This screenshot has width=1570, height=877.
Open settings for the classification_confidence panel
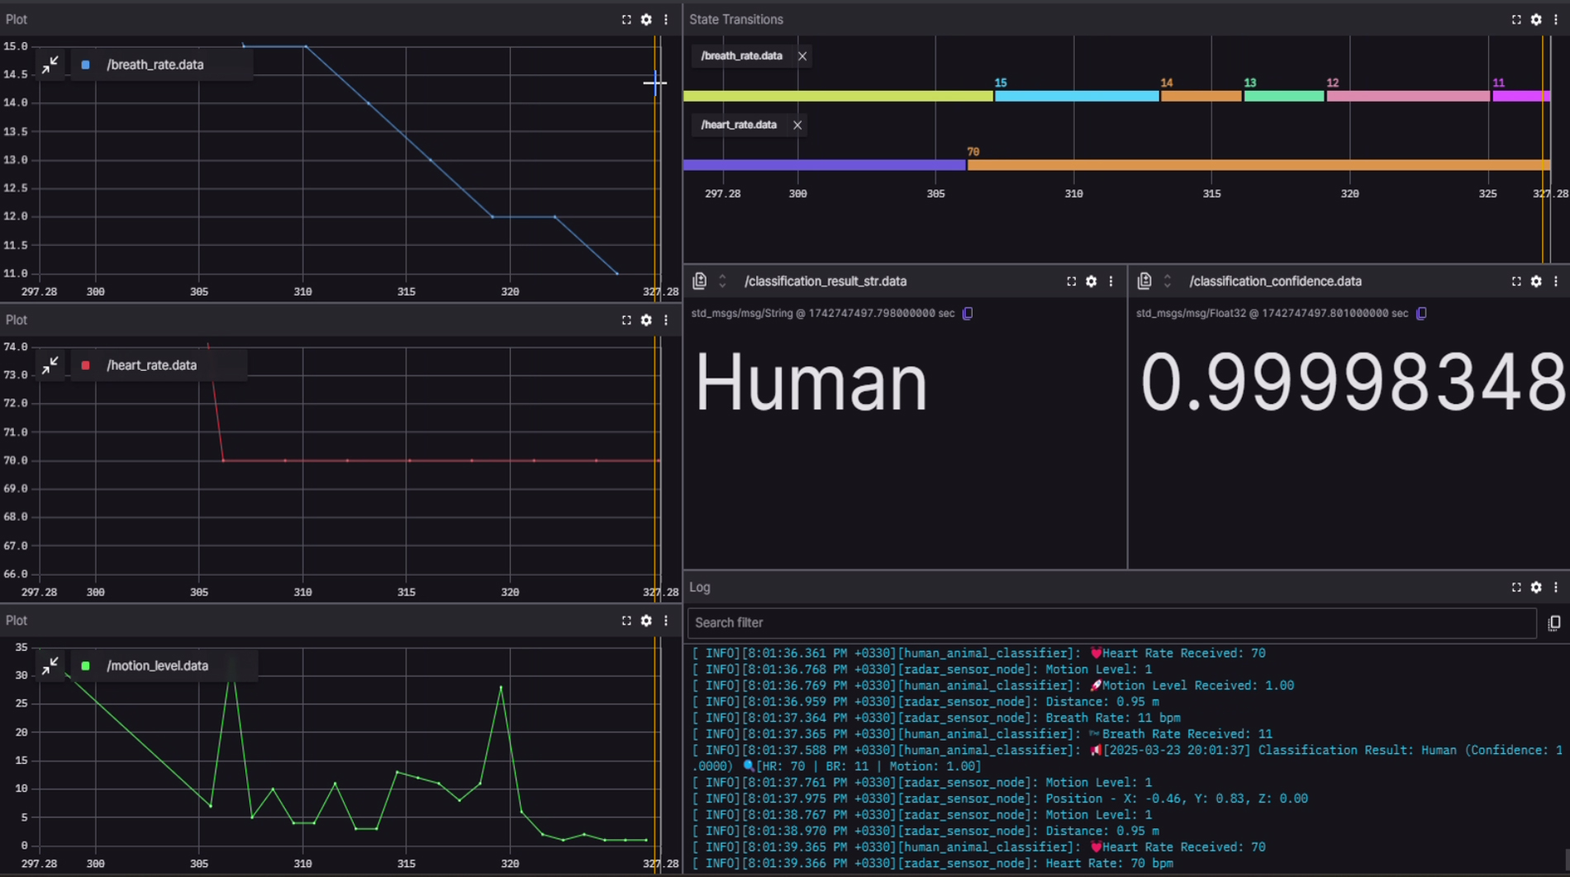click(1536, 282)
